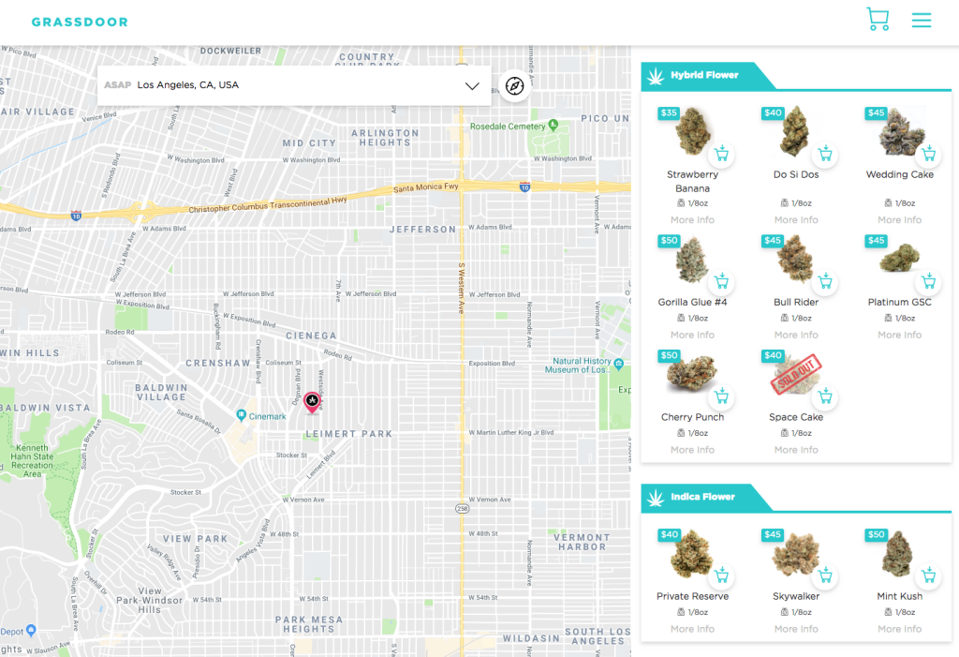Click the Do Si Dos product name
Viewport: 959px width, 657px height.
[796, 174]
